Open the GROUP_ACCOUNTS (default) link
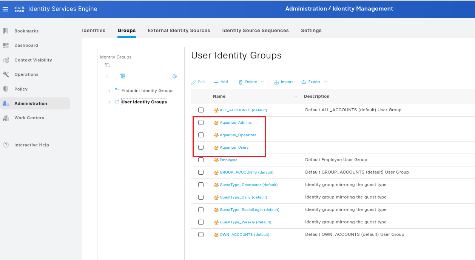 247,172
